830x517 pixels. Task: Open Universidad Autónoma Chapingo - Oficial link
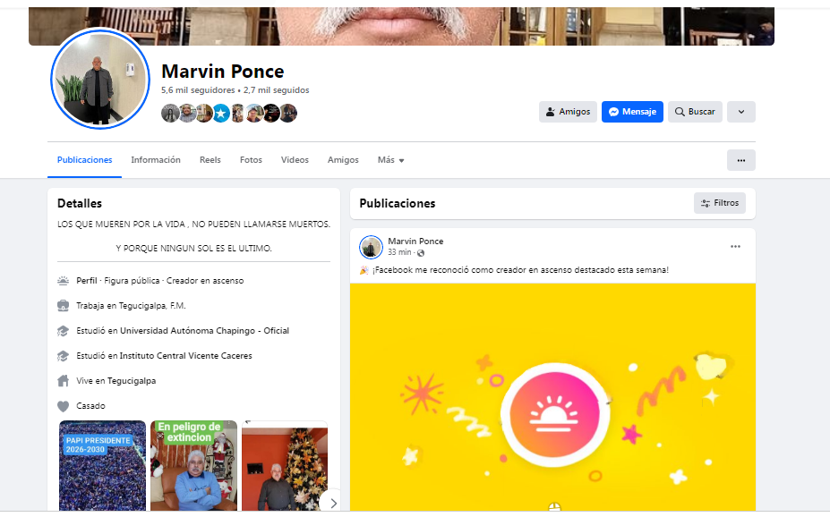point(204,330)
